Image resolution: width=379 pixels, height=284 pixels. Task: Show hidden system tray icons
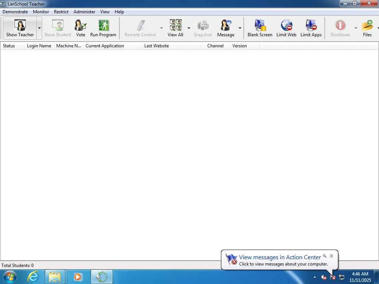click(x=315, y=277)
